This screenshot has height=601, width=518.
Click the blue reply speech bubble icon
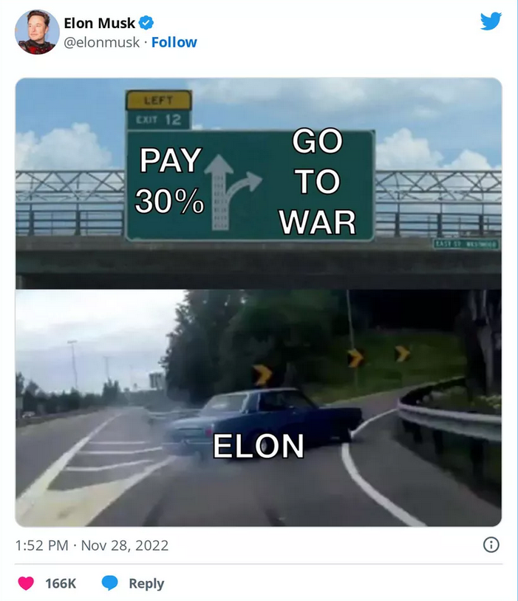tap(109, 583)
